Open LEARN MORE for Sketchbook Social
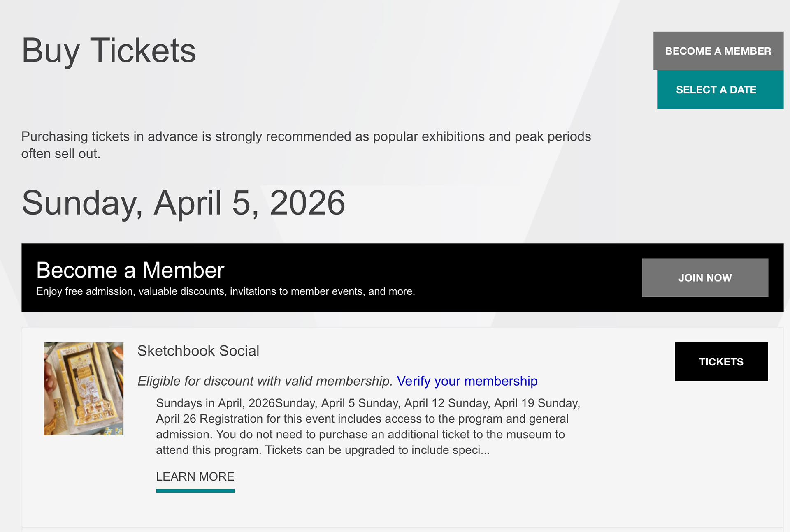This screenshot has height=532, width=790. click(195, 476)
